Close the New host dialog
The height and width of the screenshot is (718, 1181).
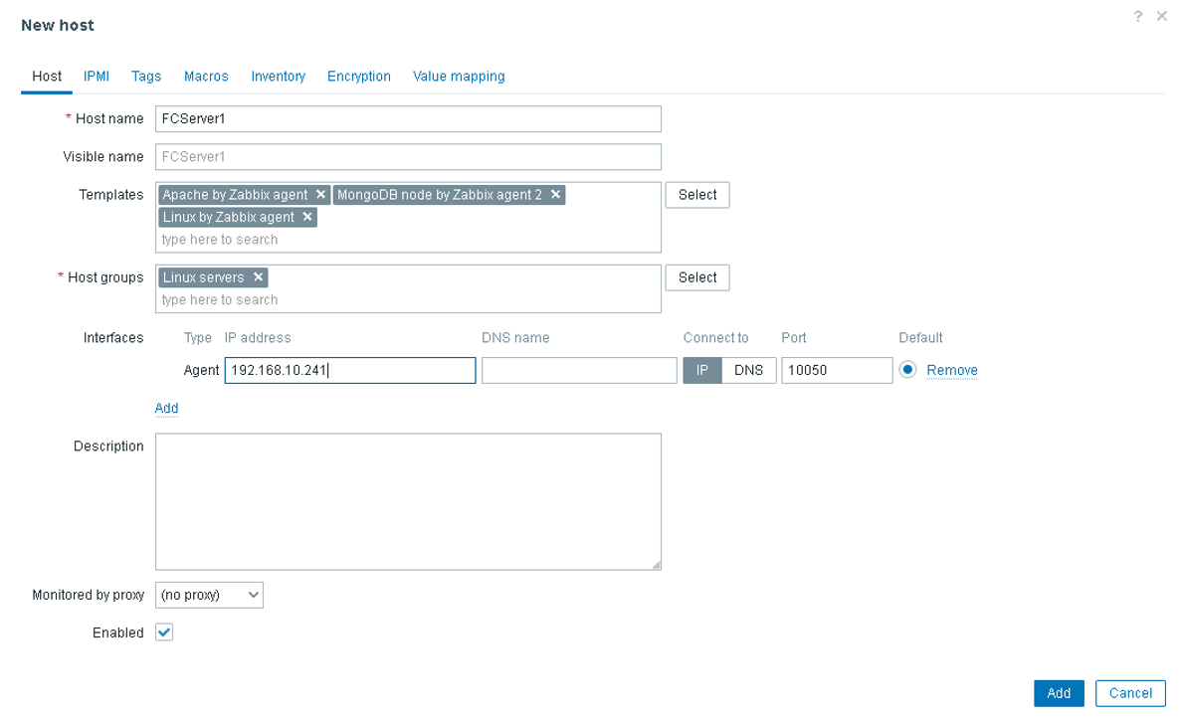(x=1162, y=16)
